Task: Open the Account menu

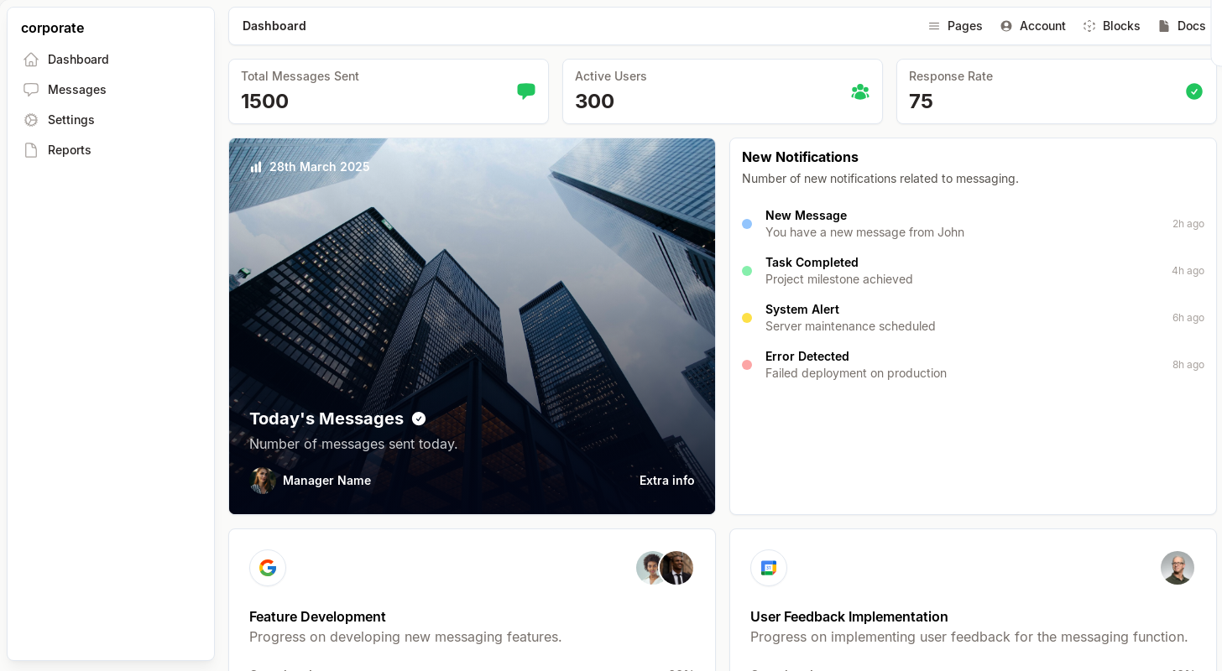Action: (x=1033, y=26)
